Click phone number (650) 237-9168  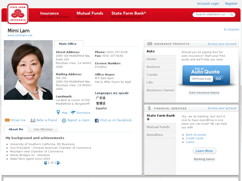coord(117,52)
